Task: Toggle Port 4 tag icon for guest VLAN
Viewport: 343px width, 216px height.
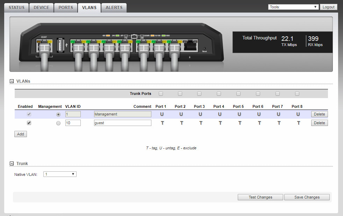Action: [x=219, y=123]
